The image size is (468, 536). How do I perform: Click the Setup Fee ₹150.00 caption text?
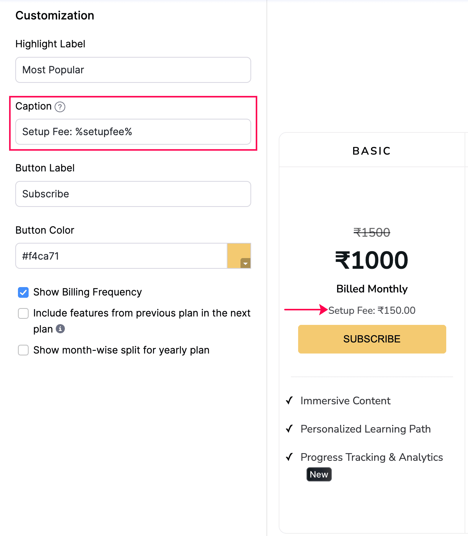(371, 310)
